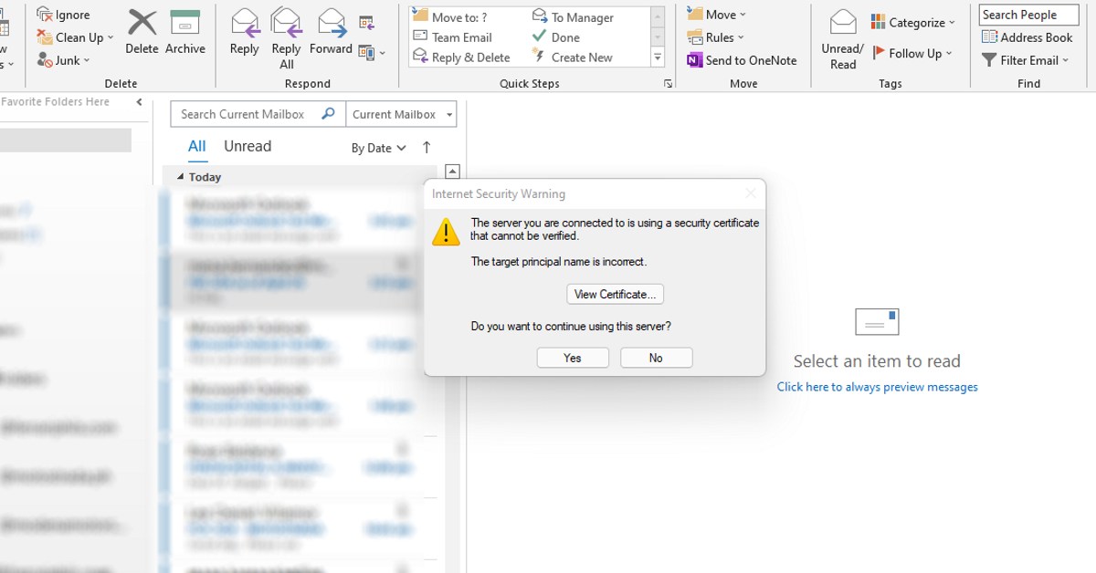Screen dimensions: 1096x573
Task: Open the Rules menu
Action: (718, 37)
